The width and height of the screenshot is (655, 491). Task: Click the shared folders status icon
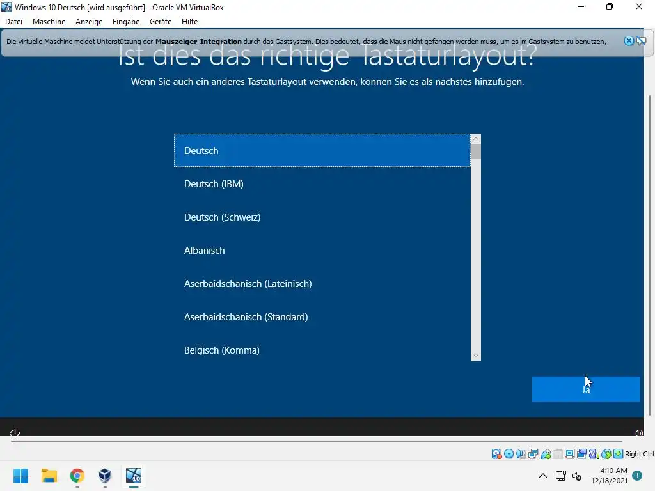[558, 454]
